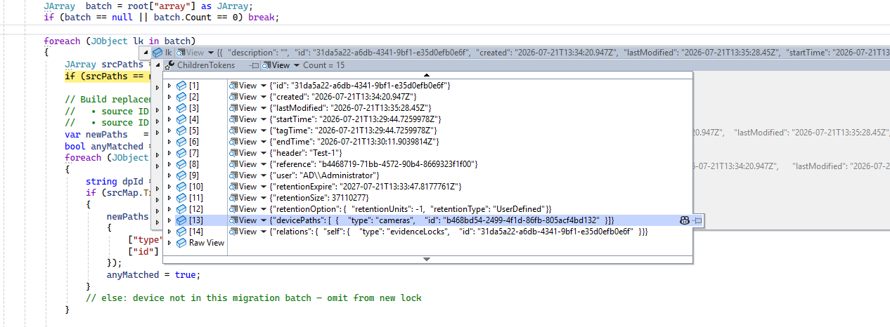Image resolution: width=890 pixels, height=327 pixels.
Task: Click the cube icon of item [2]
Action: (x=181, y=98)
